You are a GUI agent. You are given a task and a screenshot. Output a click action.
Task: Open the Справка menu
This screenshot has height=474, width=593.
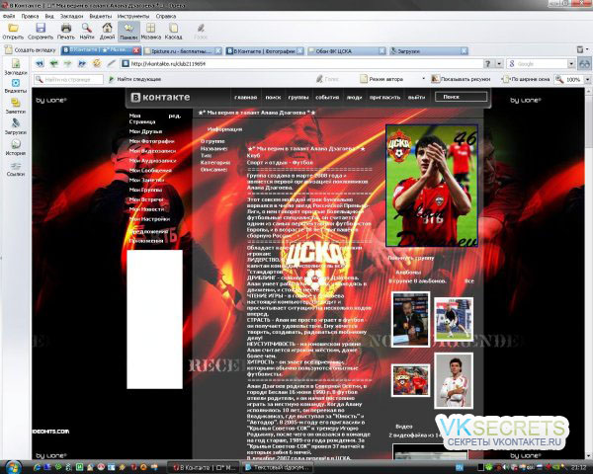(x=166, y=16)
